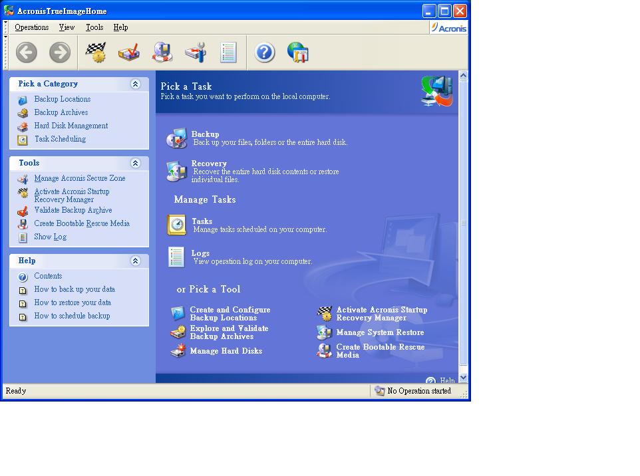Viewport: 640px width, 476px height.
Task: Click the Backup task title
Action: (x=205, y=134)
